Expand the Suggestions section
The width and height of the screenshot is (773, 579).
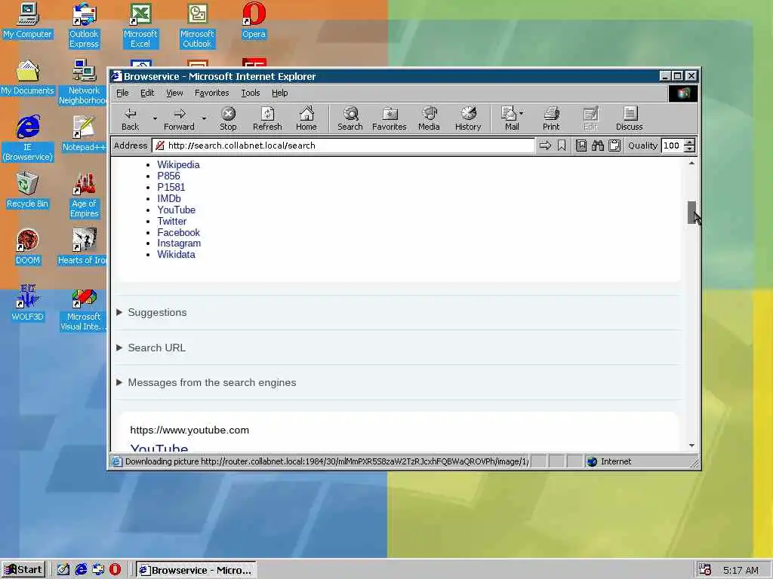[x=152, y=312]
